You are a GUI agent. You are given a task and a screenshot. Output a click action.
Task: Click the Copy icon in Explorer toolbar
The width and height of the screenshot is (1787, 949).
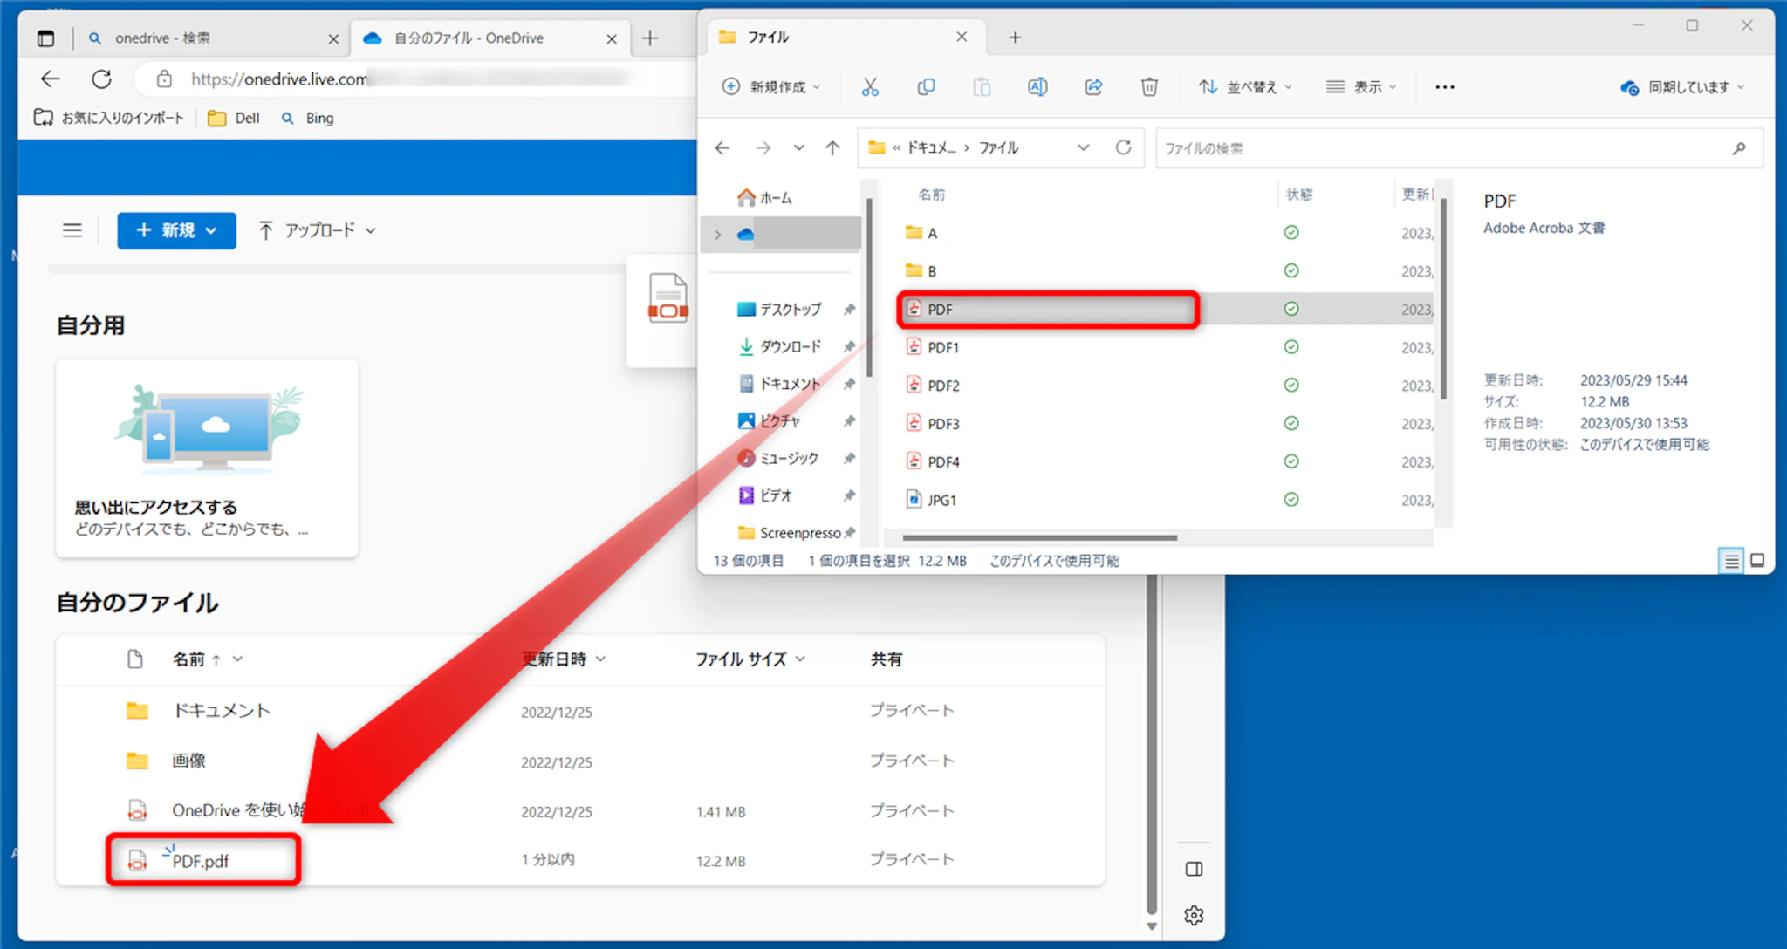point(926,86)
